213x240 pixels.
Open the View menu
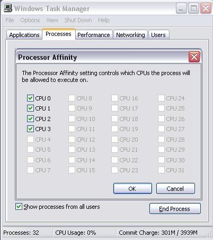pos(52,20)
